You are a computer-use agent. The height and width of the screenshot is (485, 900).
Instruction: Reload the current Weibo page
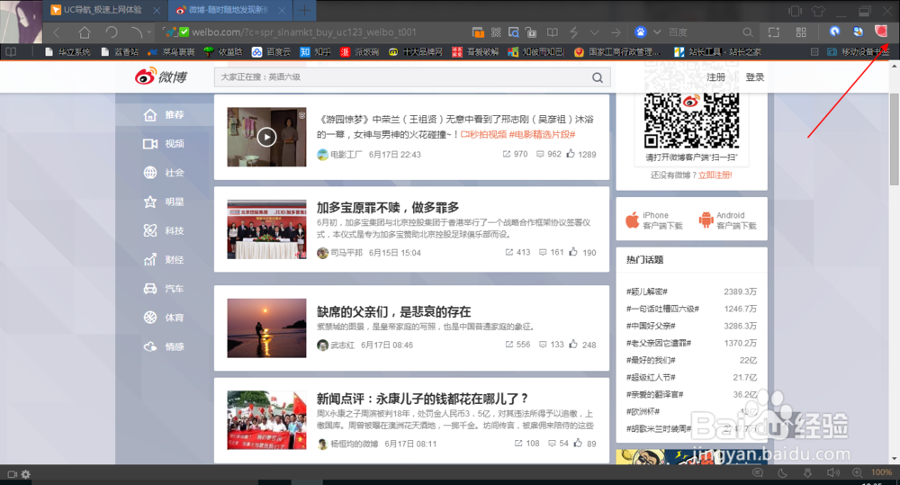pyautogui.click(x=112, y=32)
